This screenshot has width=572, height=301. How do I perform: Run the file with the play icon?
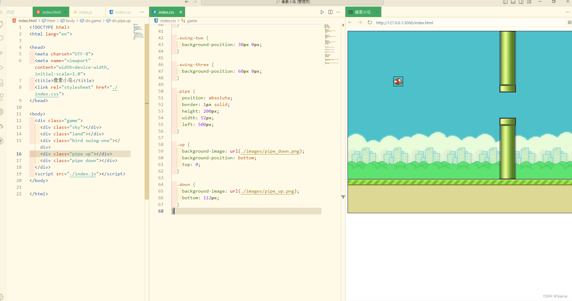click(322, 12)
